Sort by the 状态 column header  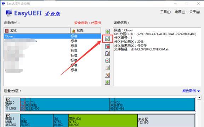[86, 31]
